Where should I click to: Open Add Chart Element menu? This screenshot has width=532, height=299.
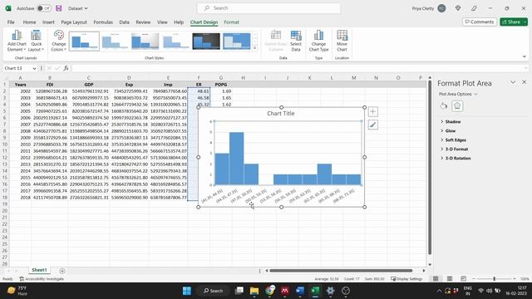[17, 41]
